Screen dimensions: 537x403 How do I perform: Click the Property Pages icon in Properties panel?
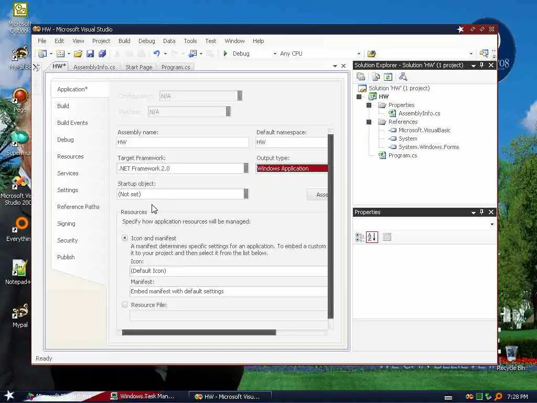[x=387, y=237]
